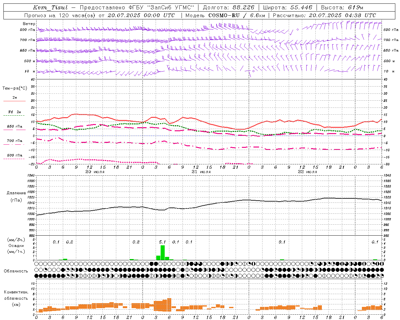The image size is (400, 320).
Task: Click the "Широта: 55.446" latitude field
Action: 287,7
